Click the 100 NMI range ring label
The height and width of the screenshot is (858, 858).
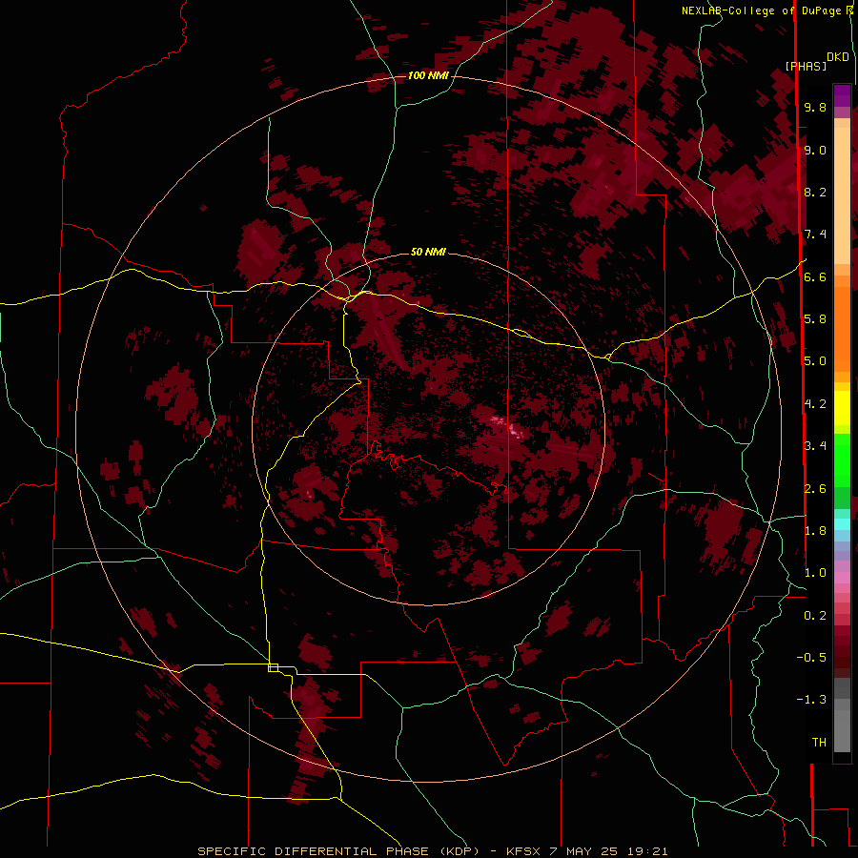click(x=428, y=75)
